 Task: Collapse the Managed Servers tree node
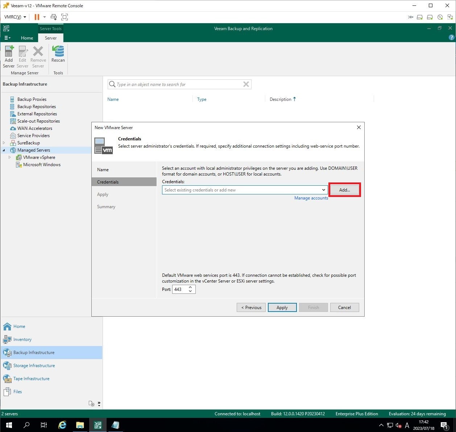(x=4, y=150)
